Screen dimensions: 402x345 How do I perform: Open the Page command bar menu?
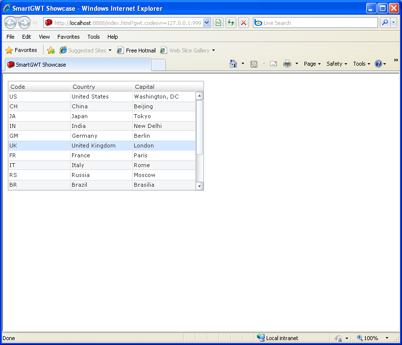(312, 64)
